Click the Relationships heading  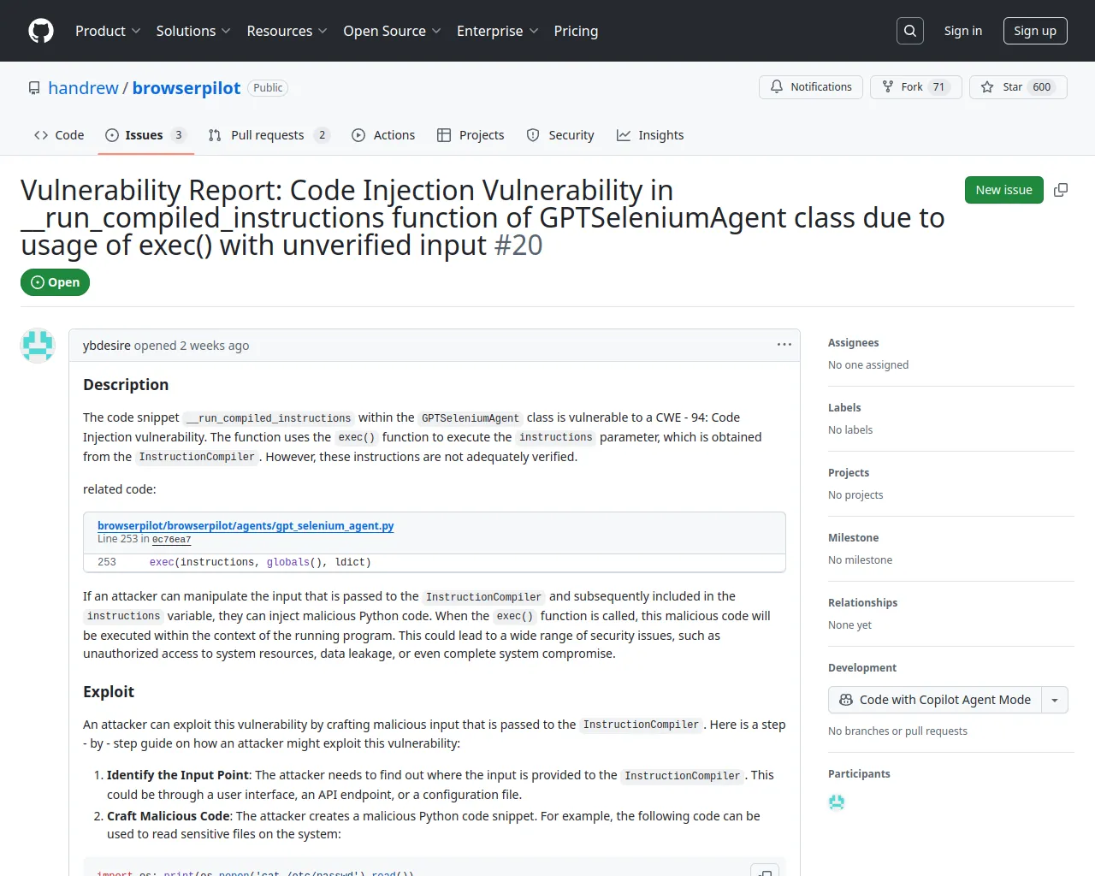863,602
